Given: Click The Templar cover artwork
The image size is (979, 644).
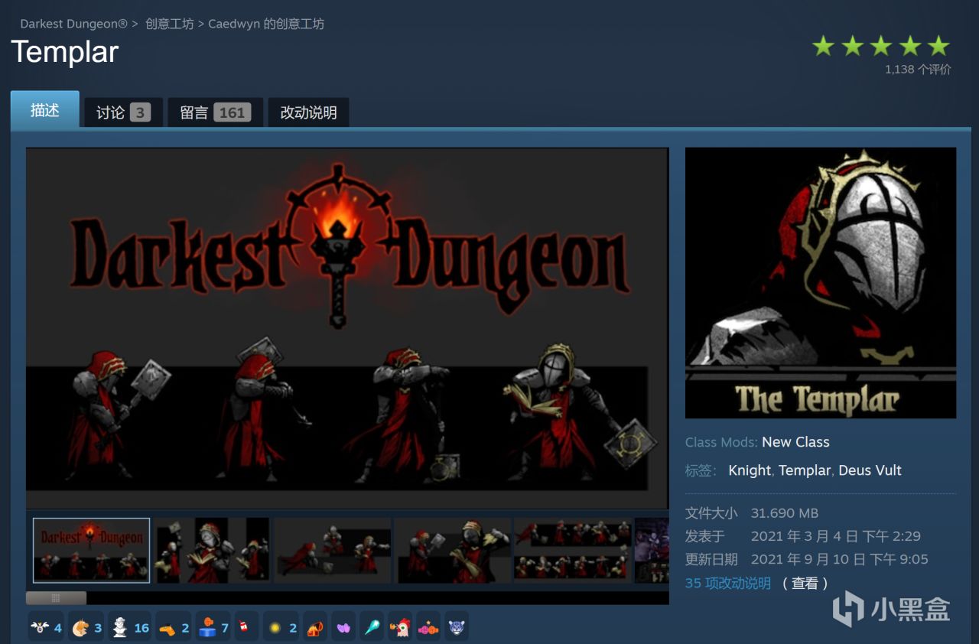Looking at the screenshot, I should pyautogui.click(x=821, y=283).
